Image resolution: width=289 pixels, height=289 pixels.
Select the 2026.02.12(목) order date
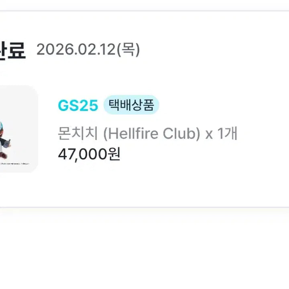88,50
